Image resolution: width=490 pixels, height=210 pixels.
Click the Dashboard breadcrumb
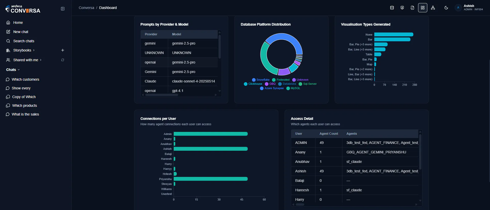point(108,8)
